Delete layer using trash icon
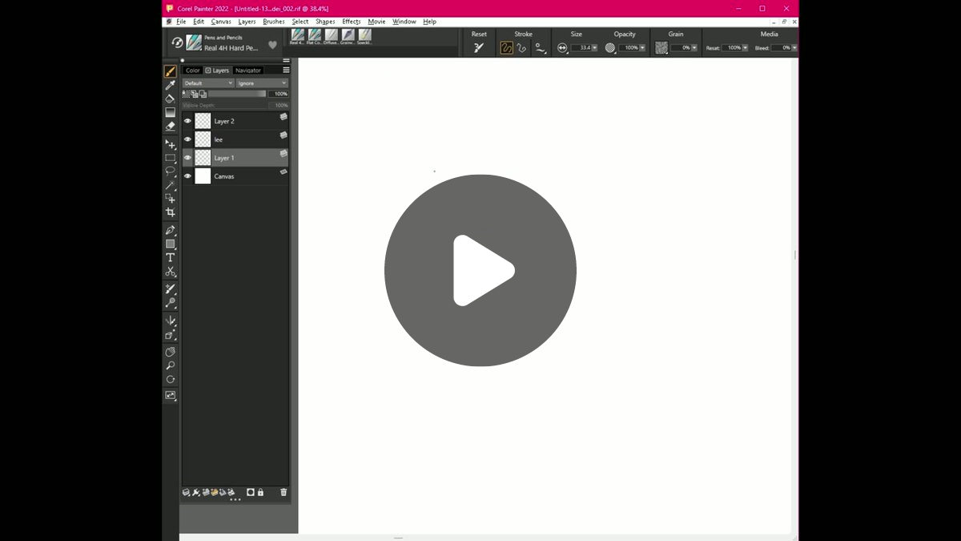The width and height of the screenshot is (961, 541). [283, 492]
